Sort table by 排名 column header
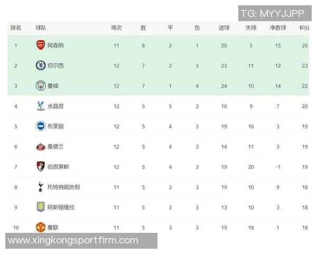The height and width of the screenshot is (254, 317). click(16, 28)
